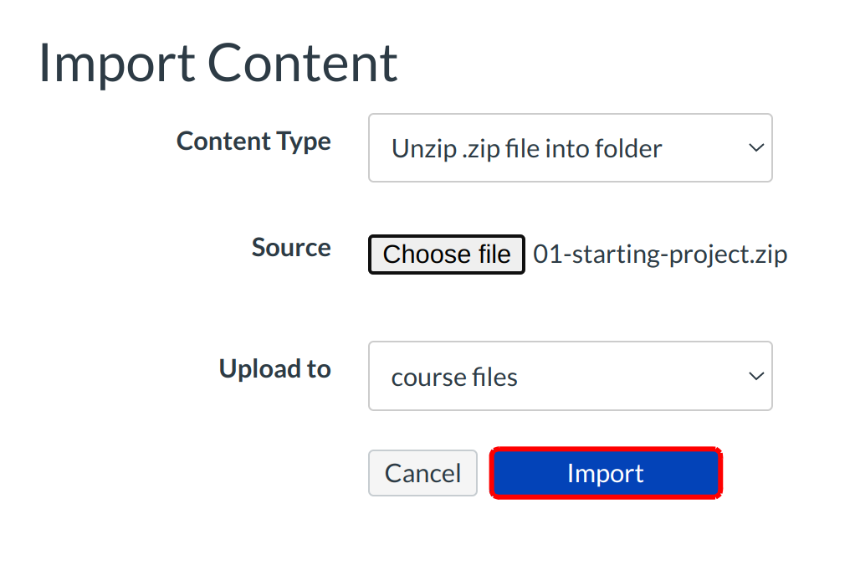Select the 'Unzip .zip file into folder' text
The height and width of the screenshot is (581, 855).
tap(526, 149)
